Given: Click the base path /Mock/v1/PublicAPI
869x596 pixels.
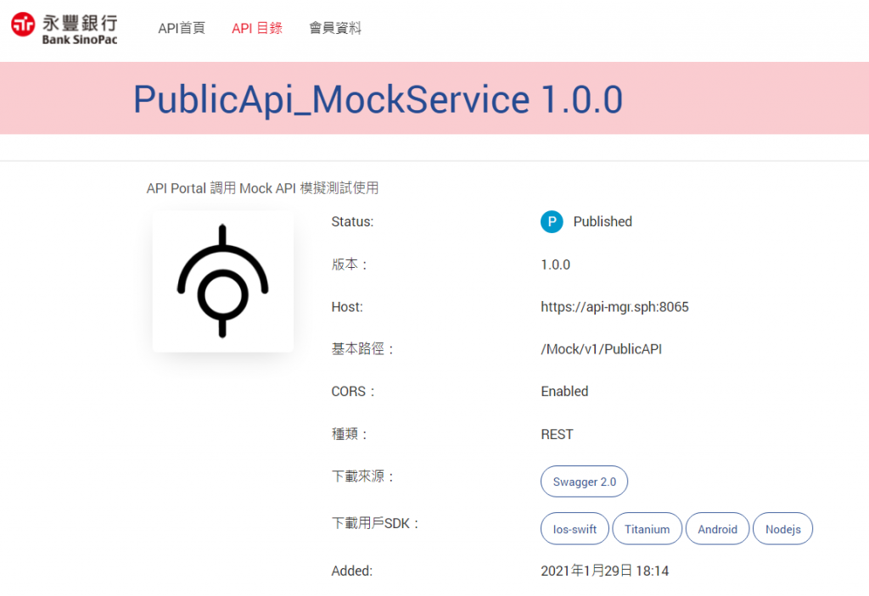Looking at the screenshot, I should coord(602,349).
